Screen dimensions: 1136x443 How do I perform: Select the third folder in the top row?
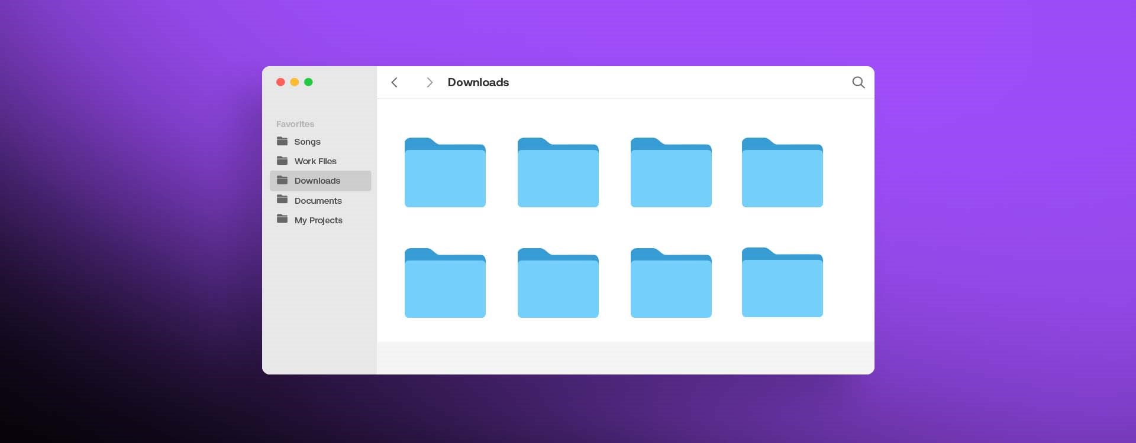coord(671,173)
